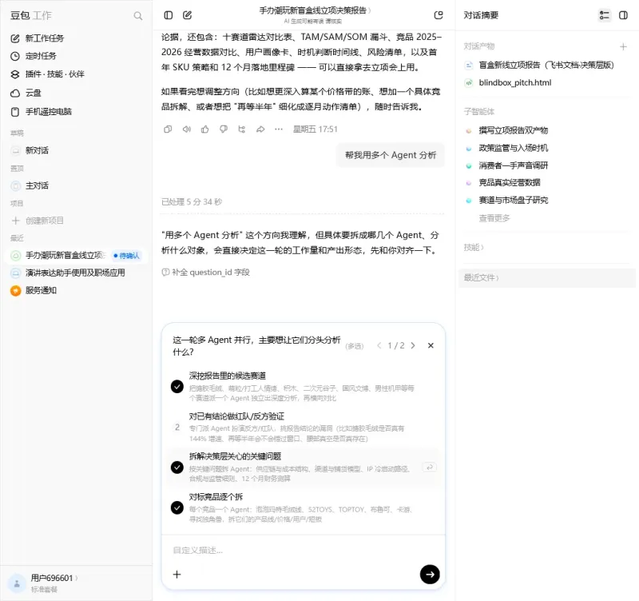Open 演讲表达助手使用及职场应用 conversation
The width and height of the screenshot is (639, 601).
click(75, 273)
